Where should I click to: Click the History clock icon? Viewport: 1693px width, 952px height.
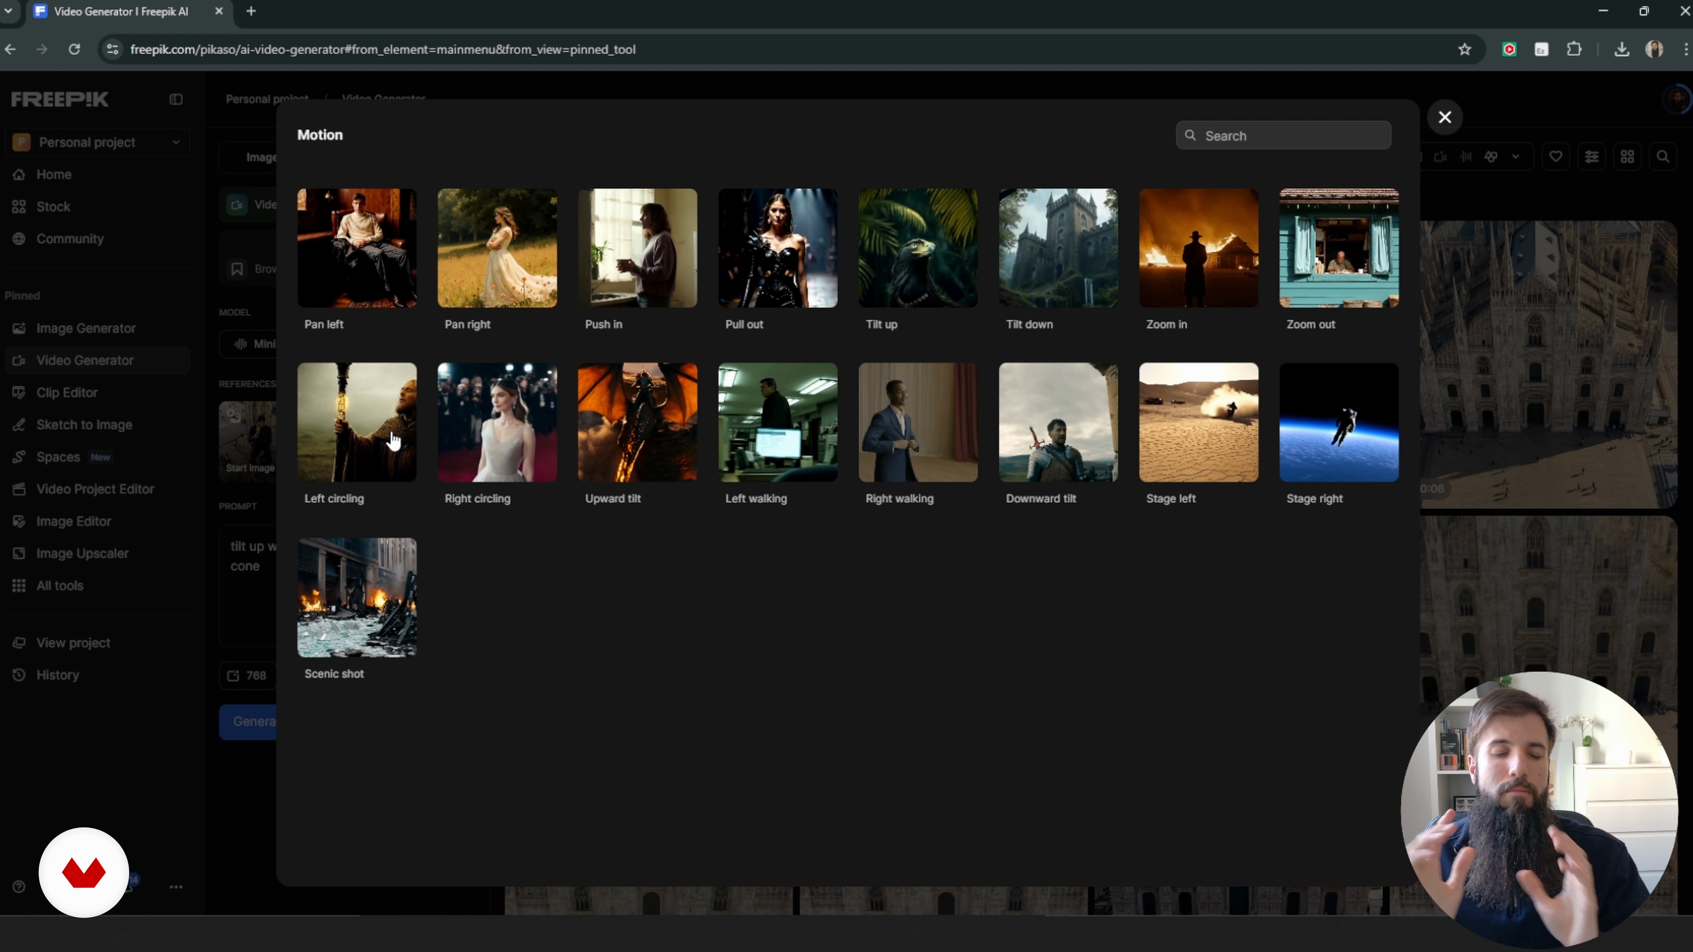19,675
